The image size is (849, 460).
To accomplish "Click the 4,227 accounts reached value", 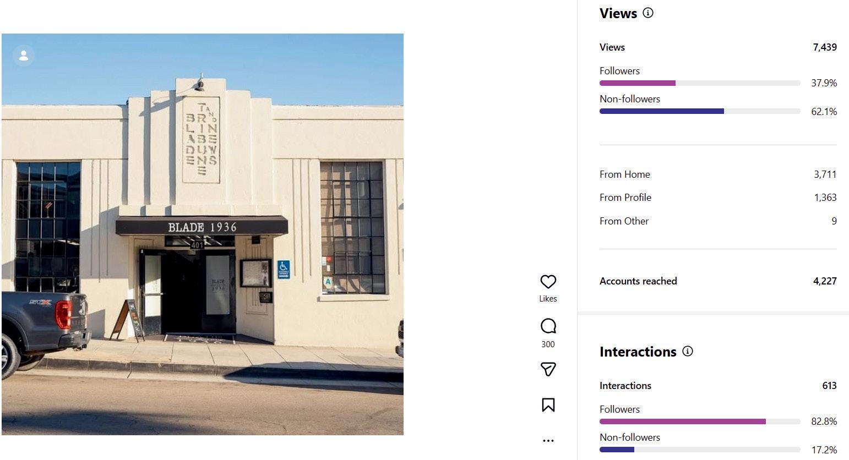I will [x=825, y=281].
